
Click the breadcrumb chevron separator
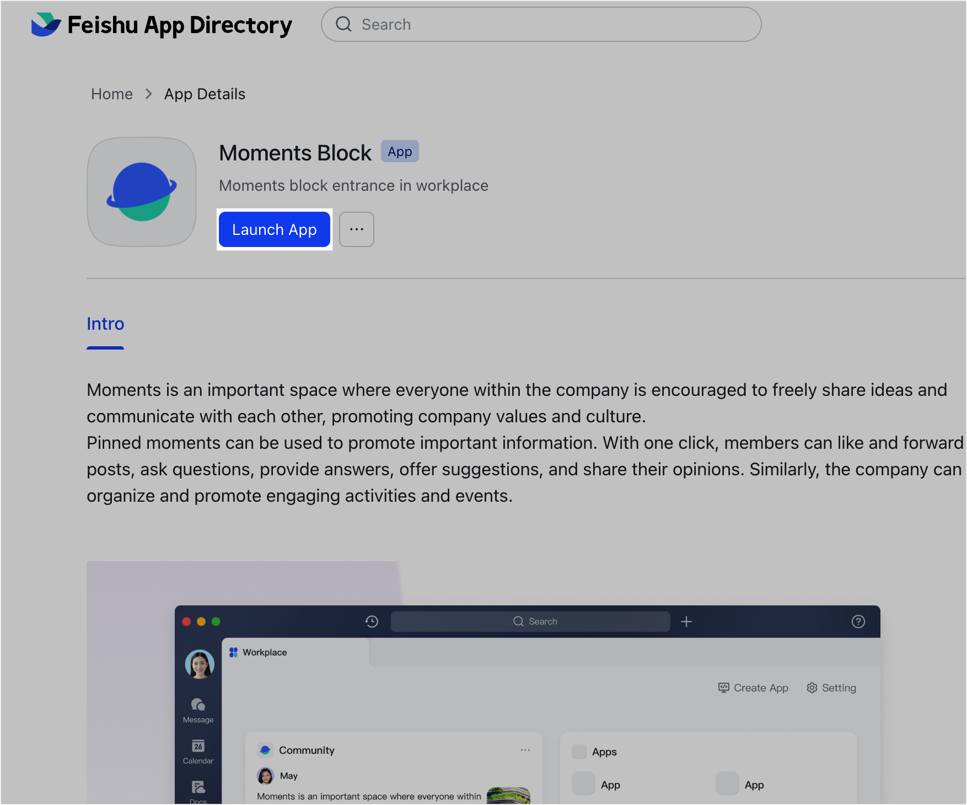(x=148, y=94)
